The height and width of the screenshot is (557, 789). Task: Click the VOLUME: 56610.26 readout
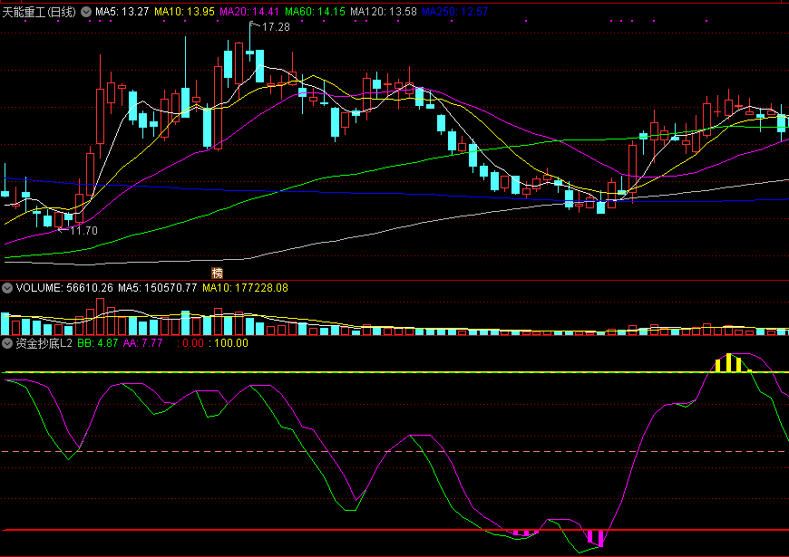[x=65, y=288]
